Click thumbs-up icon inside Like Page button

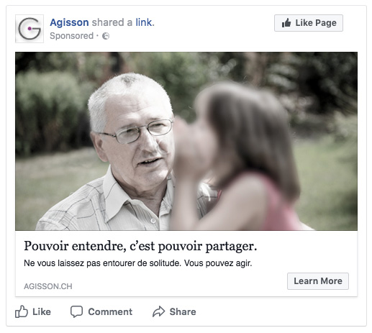coord(286,23)
